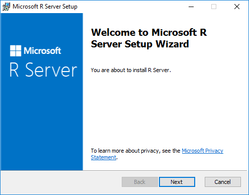Cancel the R Server installation
249x195 pixels.
tap(223, 182)
